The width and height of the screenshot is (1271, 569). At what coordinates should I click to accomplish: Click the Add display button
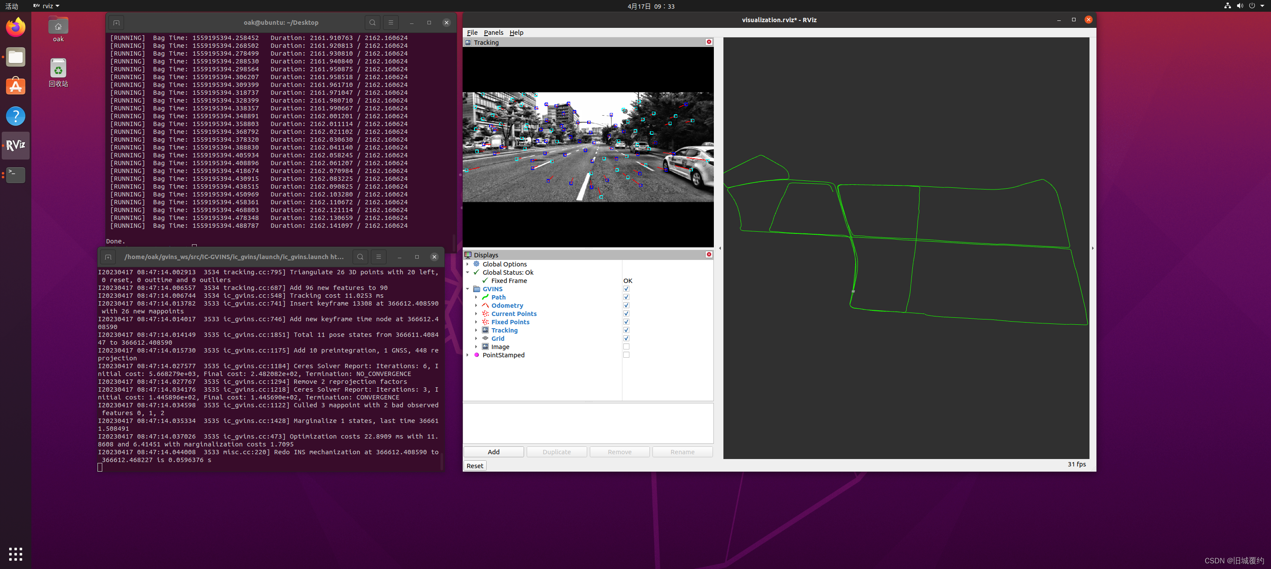coord(494,452)
